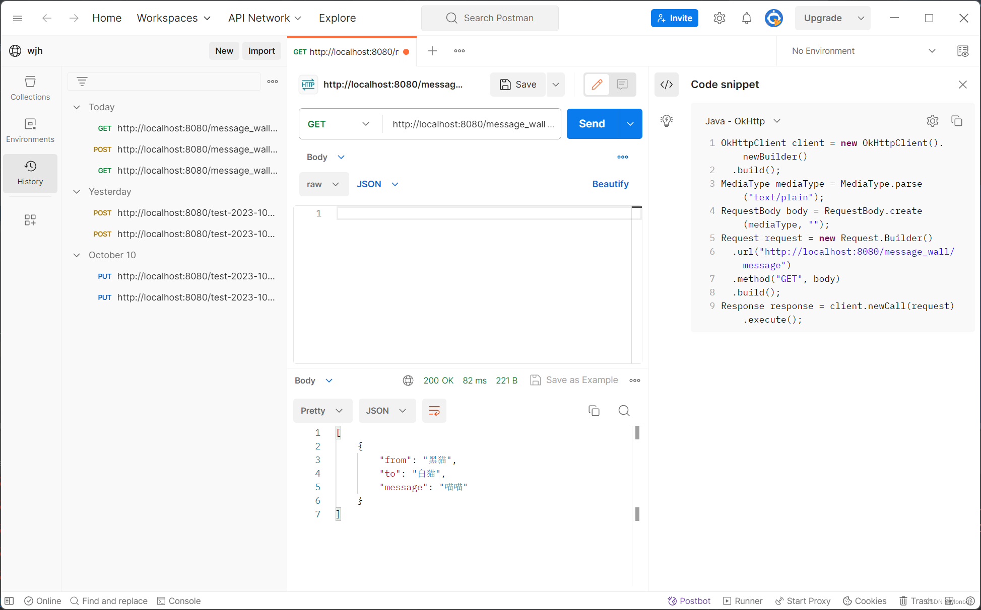
Task: Open environment quick look icon
Action: pos(963,51)
